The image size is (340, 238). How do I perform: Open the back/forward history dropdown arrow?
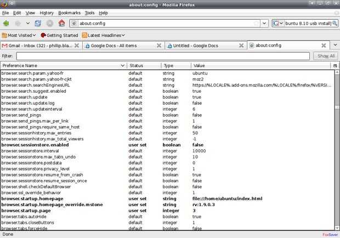pos(28,23)
